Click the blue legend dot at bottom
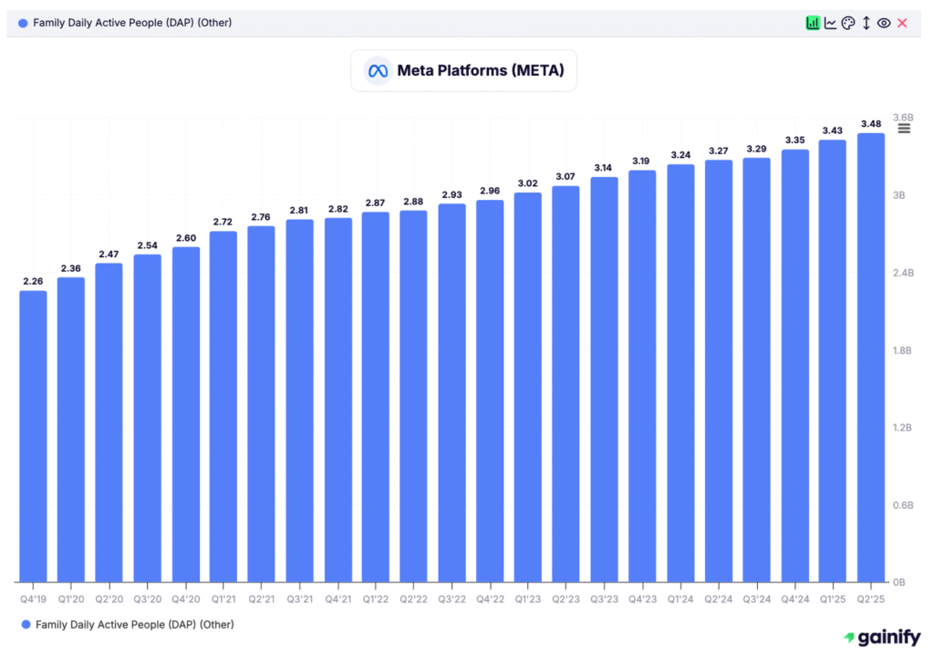This screenshot has width=934, height=656. coord(25,624)
